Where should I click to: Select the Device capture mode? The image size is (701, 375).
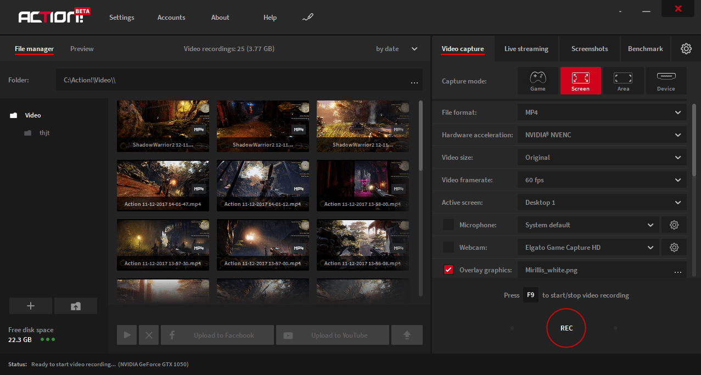[x=666, y=80]
